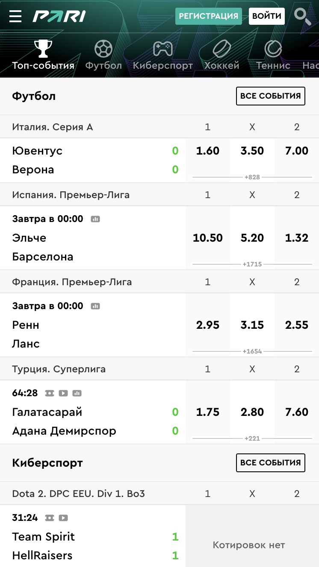
Task: Expand Elche–Barcelona +1715 more markets
Action: 252,264
